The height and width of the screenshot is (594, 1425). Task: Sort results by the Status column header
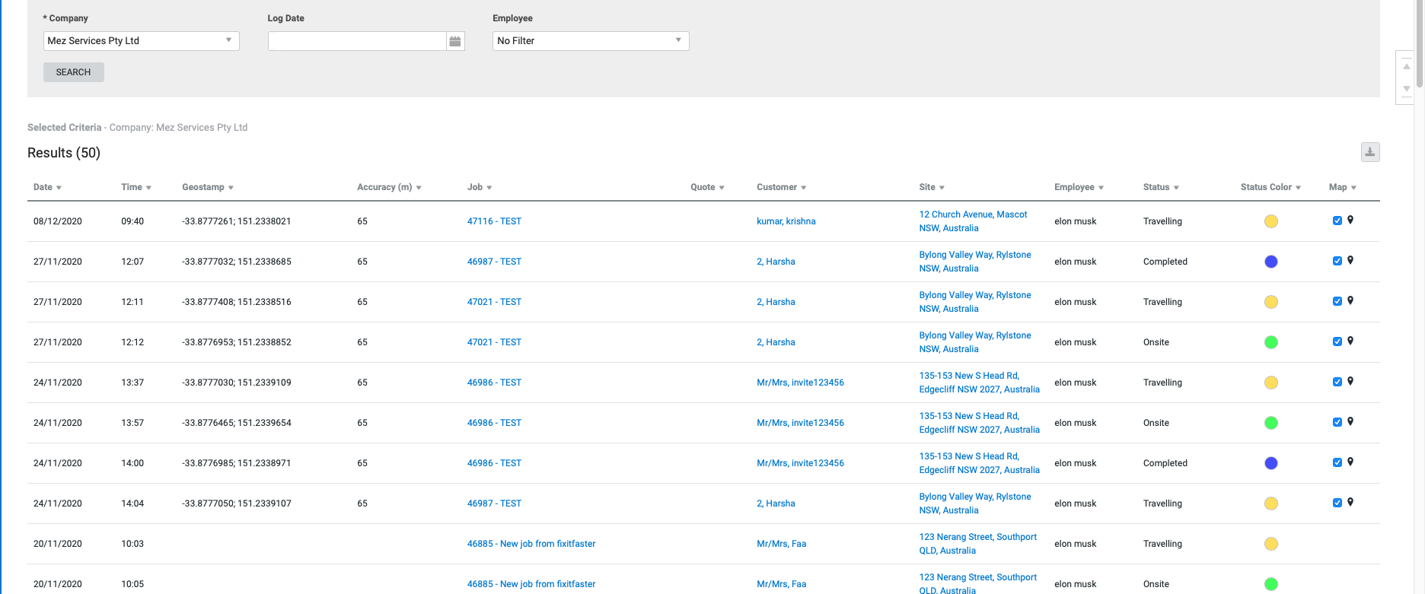1161,187
